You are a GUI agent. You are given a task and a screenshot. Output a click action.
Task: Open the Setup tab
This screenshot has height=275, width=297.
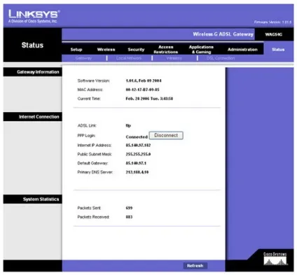(76, 50)
